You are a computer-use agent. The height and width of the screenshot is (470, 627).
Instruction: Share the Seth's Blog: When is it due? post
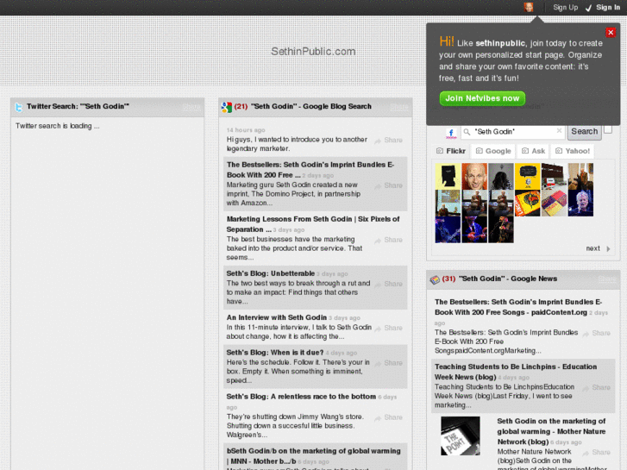[388, 363]
